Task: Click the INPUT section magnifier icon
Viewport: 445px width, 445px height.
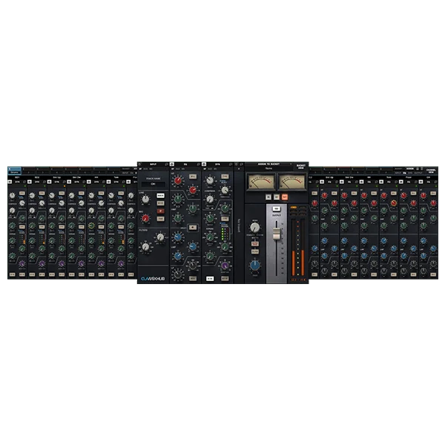Action: 166,165
